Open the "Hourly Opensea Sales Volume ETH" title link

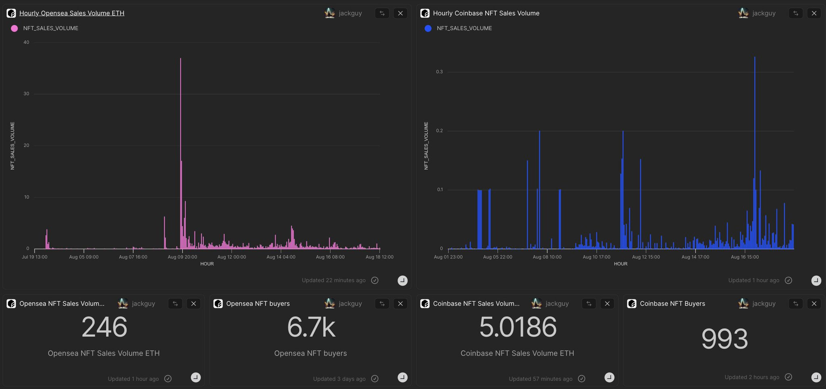pyautogui.click(x=72, y=13)
